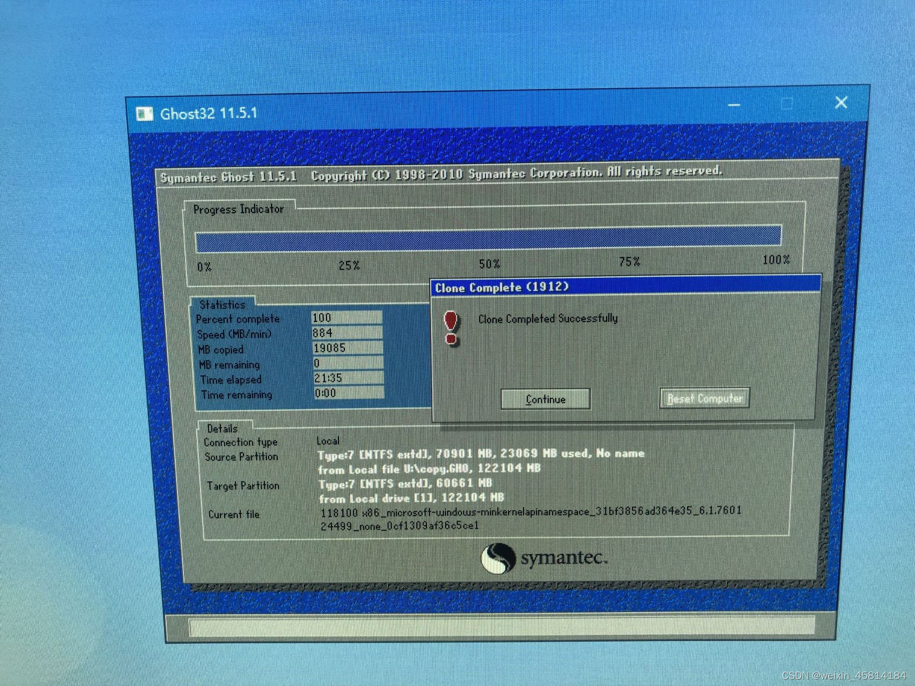This screenshot has height=686, width=915.
Task: Click the 25% progress scale label
Action: (x=349, y=265)
